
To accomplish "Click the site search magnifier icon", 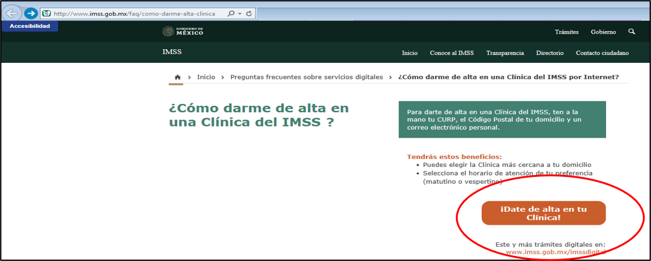I will coord(632,32).
